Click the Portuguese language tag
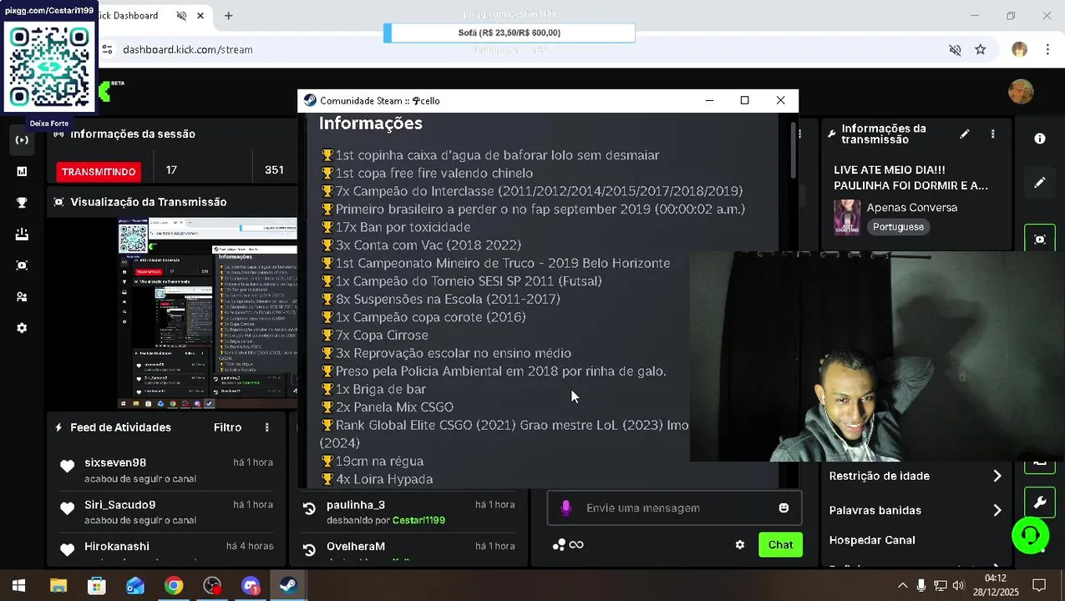Image resolution: width=1065 pixels, height=601 pixels. (899, 227)
